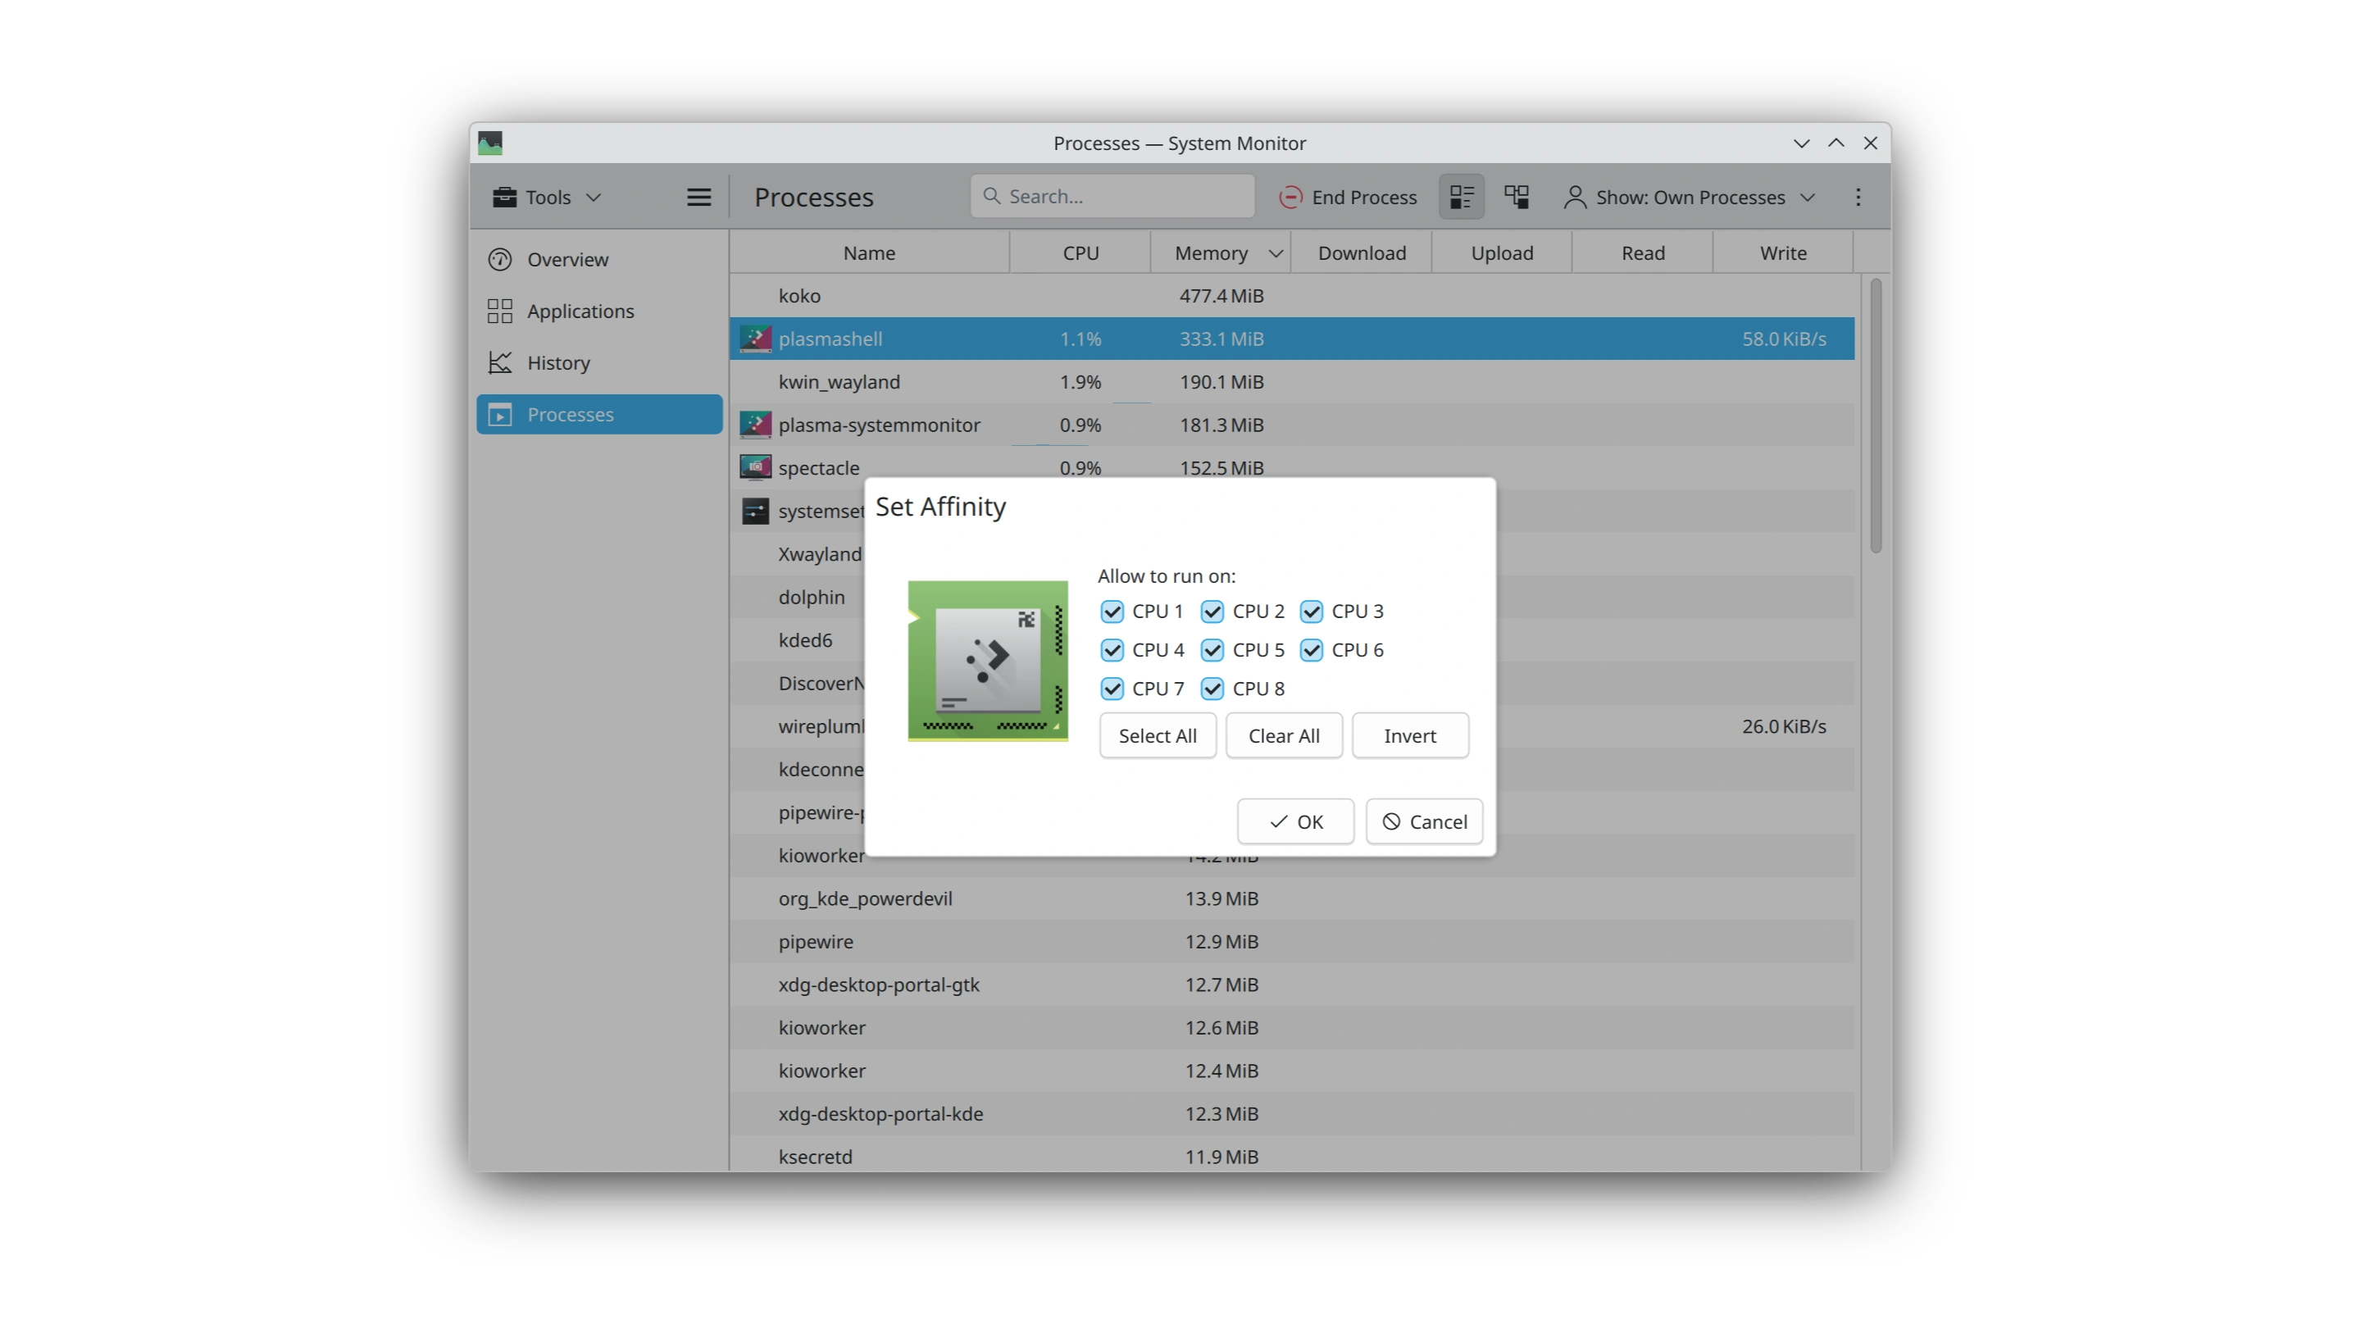Click the list view mode icon
The width and height of the screenshot is (2361, 1328).
pos(1461,197)
